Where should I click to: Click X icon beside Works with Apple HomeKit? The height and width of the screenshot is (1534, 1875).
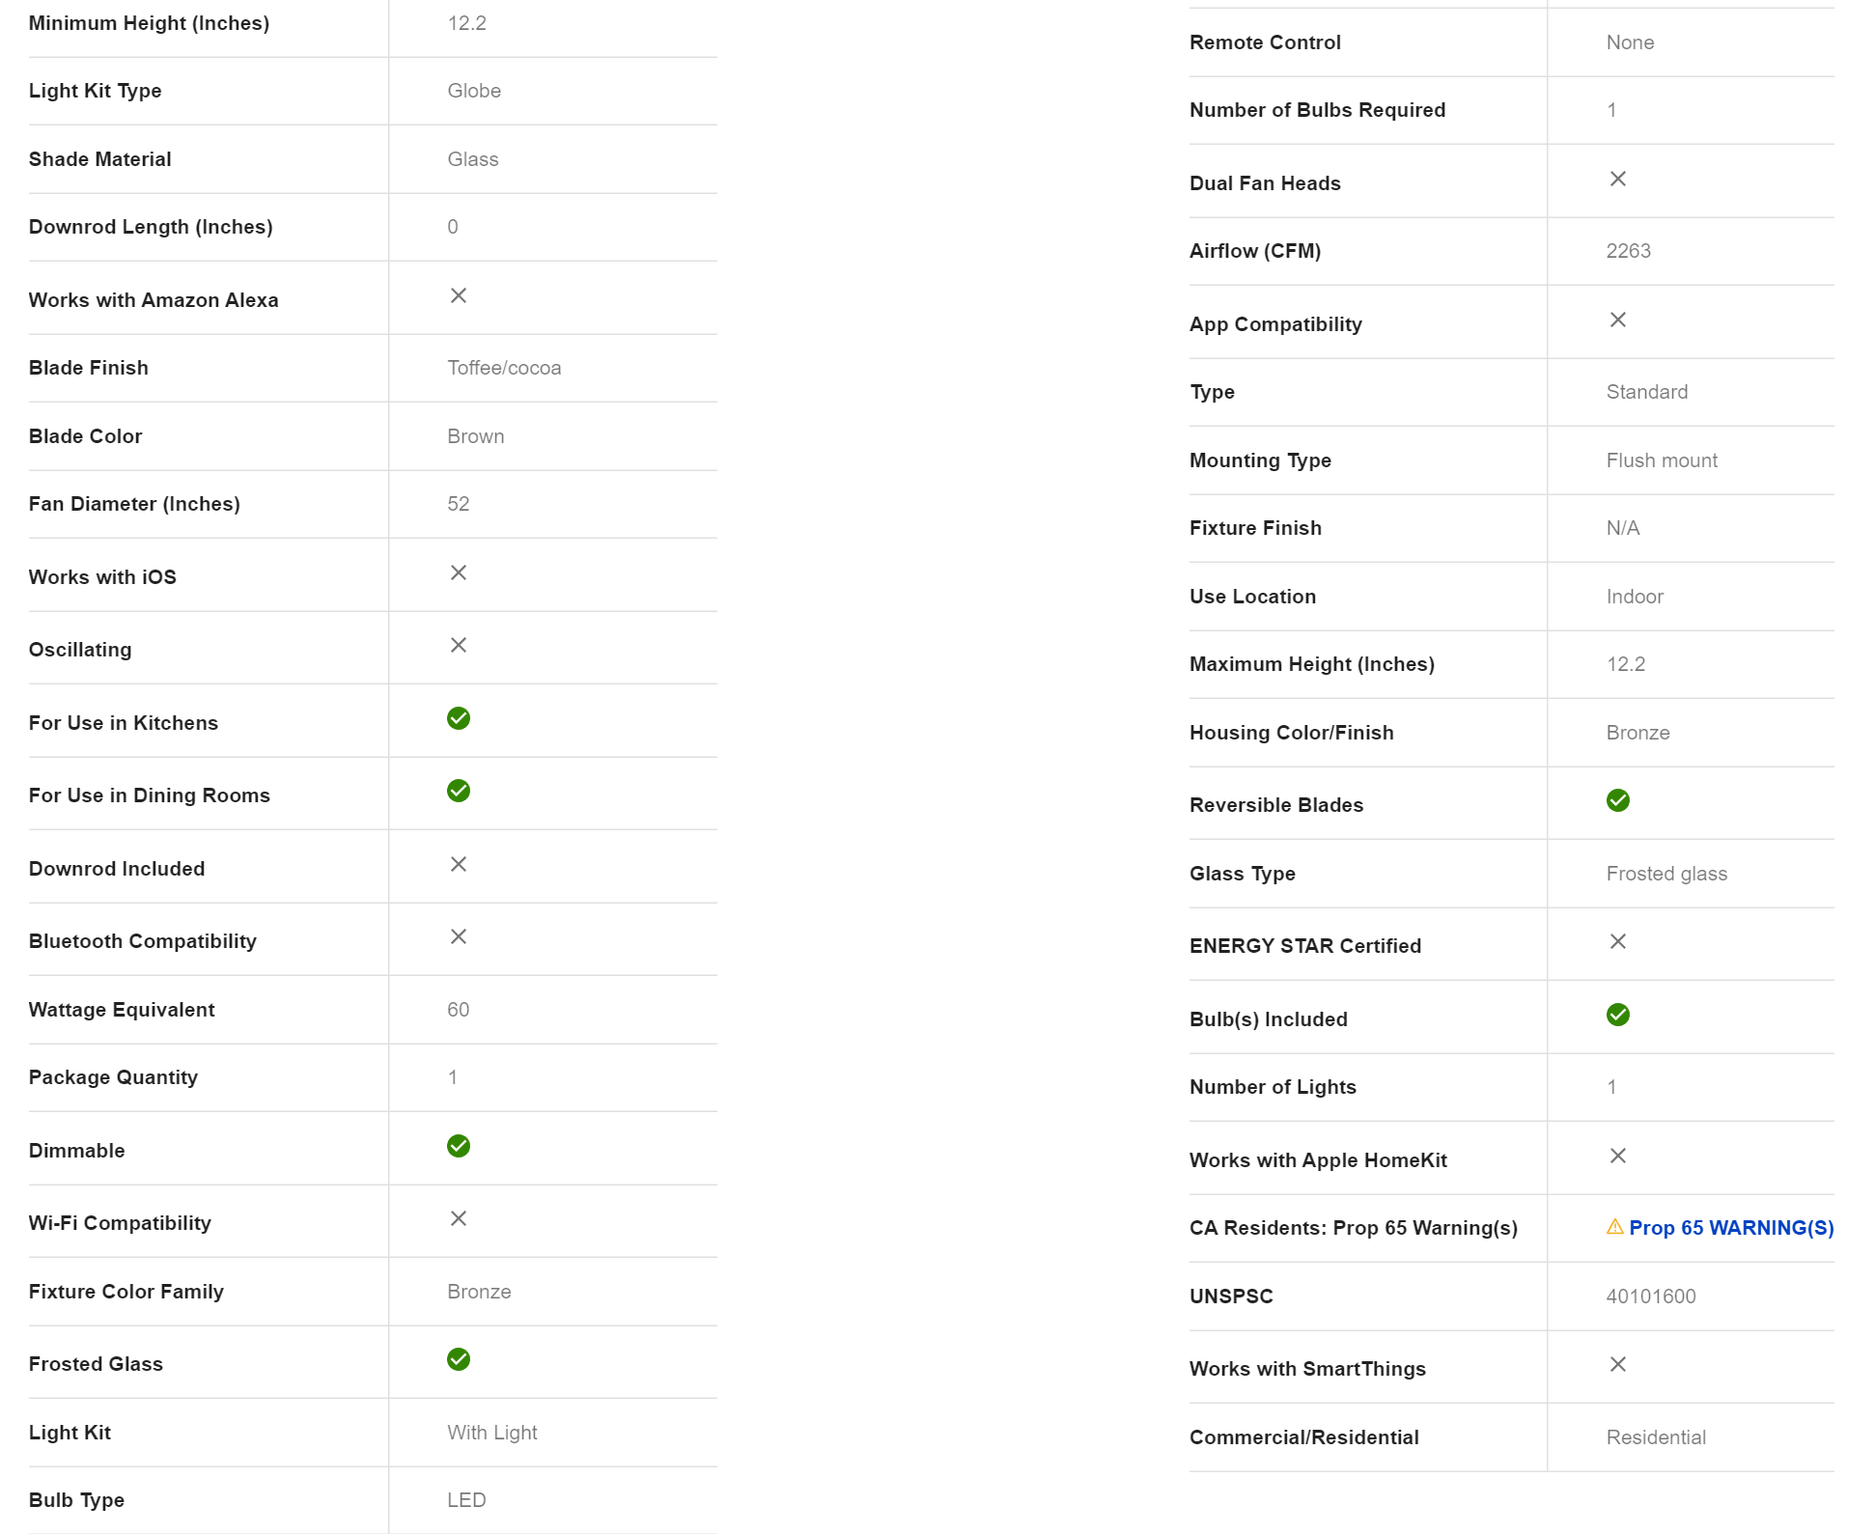click(x=1618, y=1156)
